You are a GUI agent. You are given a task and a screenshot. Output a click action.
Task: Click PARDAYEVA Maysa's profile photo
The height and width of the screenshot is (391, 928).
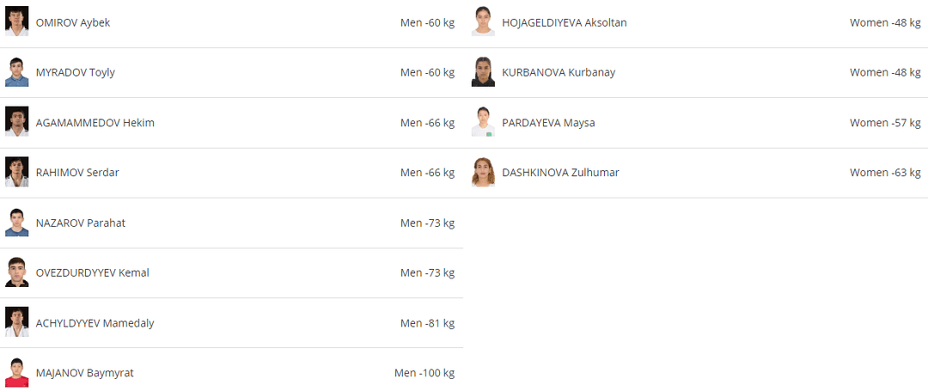(483, 122)
